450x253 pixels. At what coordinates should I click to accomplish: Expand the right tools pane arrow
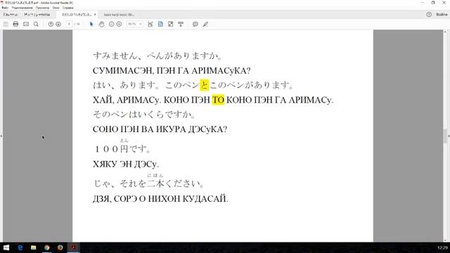[449, 136]
